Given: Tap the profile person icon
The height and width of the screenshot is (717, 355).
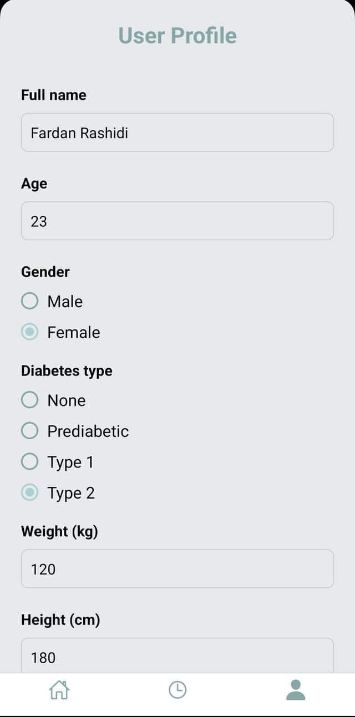Looking at the screenshot, I should click(296, 690).
